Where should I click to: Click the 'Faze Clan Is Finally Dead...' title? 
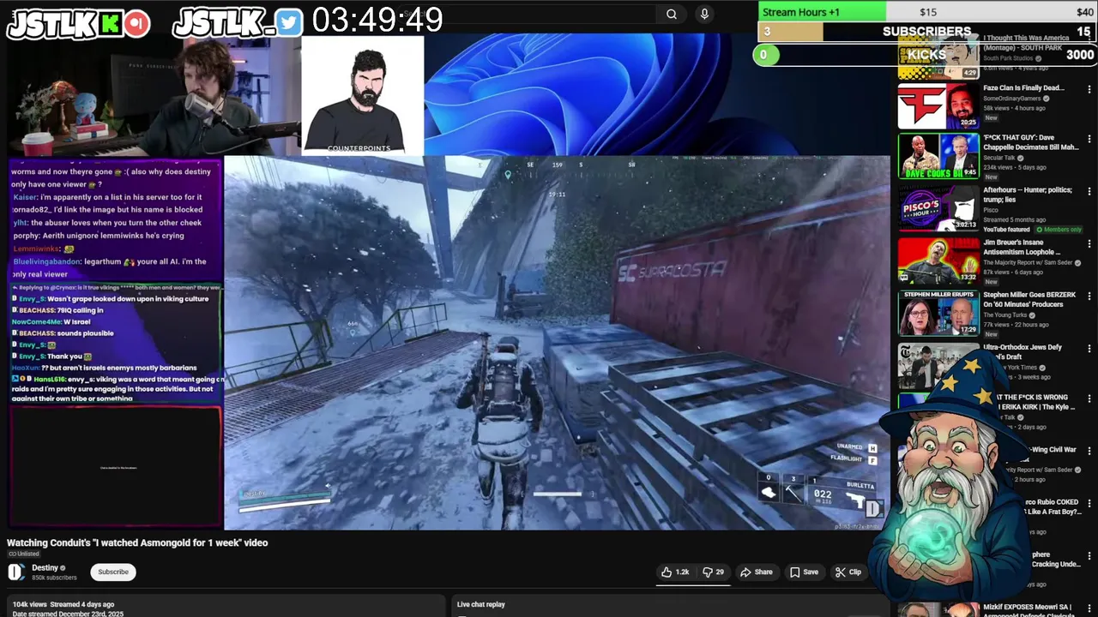1023,87
